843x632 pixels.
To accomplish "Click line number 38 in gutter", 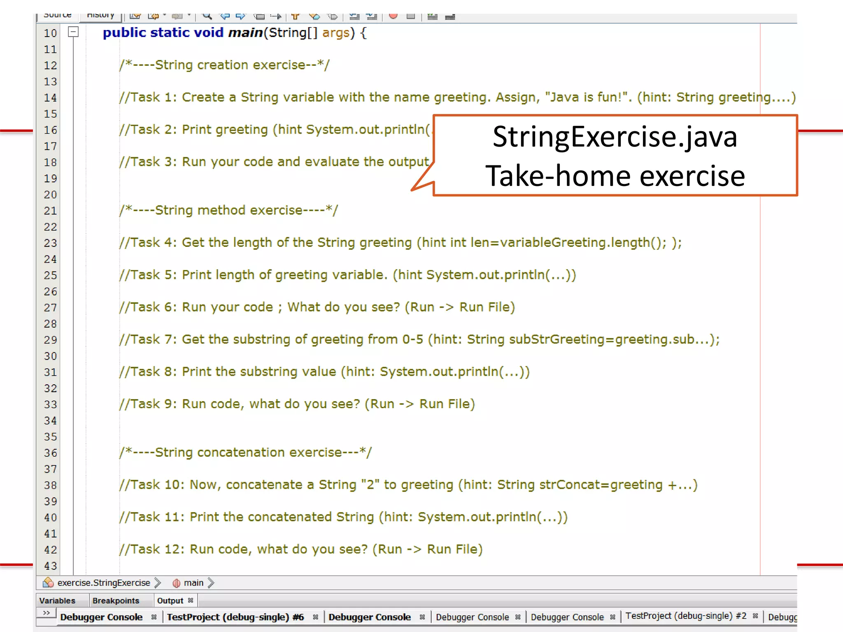I will click(50, 485).
